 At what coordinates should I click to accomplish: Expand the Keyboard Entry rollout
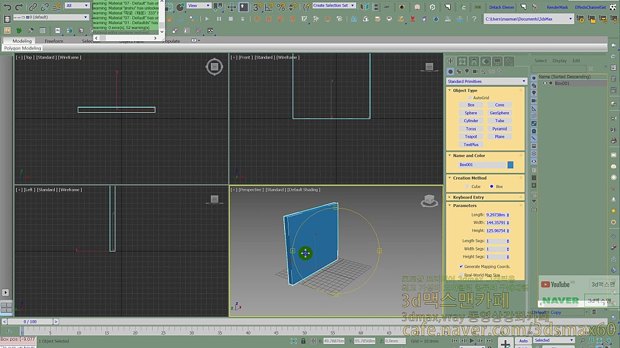tap(468, 197)
